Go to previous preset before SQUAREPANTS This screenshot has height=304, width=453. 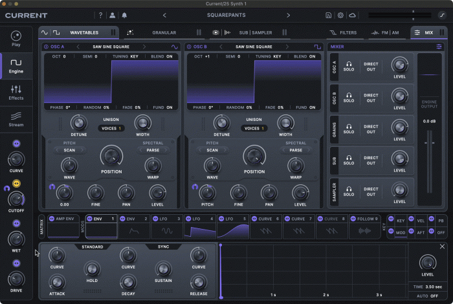164,16
